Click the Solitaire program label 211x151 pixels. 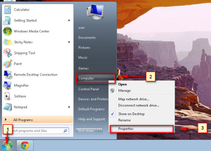[20, 96]
